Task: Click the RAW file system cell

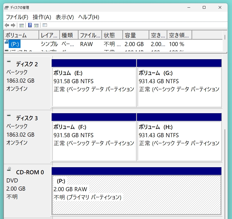Action: coord(87,44)
